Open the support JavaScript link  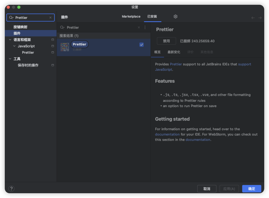[245, 64]
